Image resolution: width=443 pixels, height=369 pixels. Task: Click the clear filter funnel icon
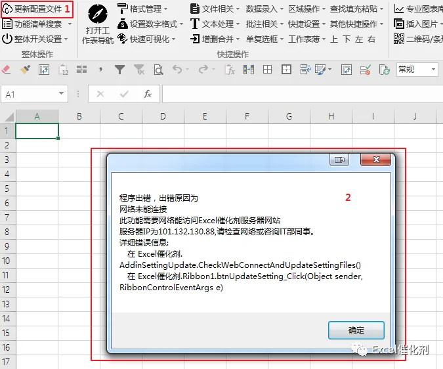pyautogui.click(x=139, y=69)
